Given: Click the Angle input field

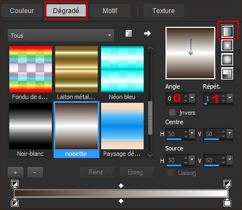Looking at the screenshot, I should tap(174, 98).
